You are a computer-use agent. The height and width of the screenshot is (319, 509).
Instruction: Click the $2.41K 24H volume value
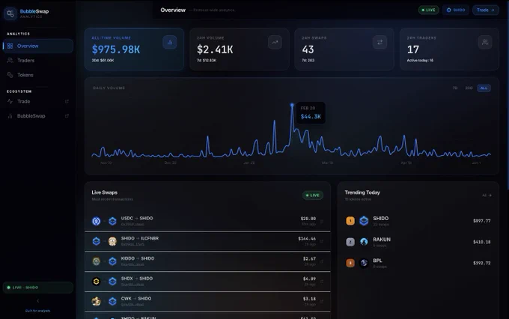(x=215, y=49)
